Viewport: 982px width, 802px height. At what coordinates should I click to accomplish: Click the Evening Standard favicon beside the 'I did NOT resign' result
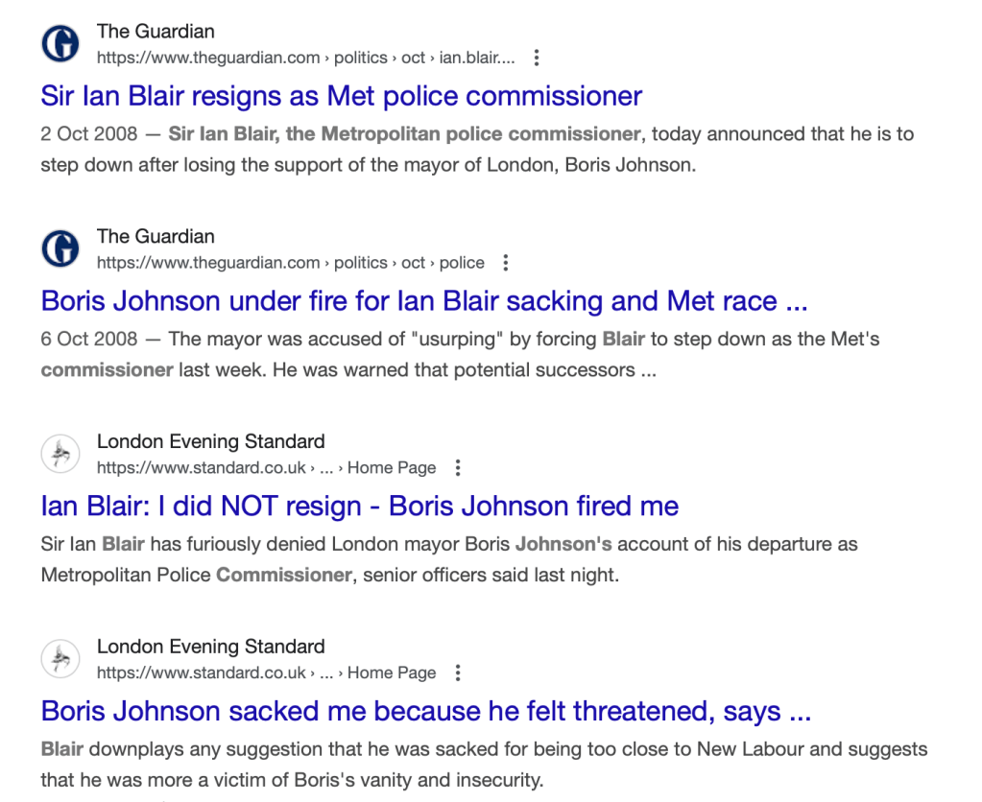click(x=60, y=454)
